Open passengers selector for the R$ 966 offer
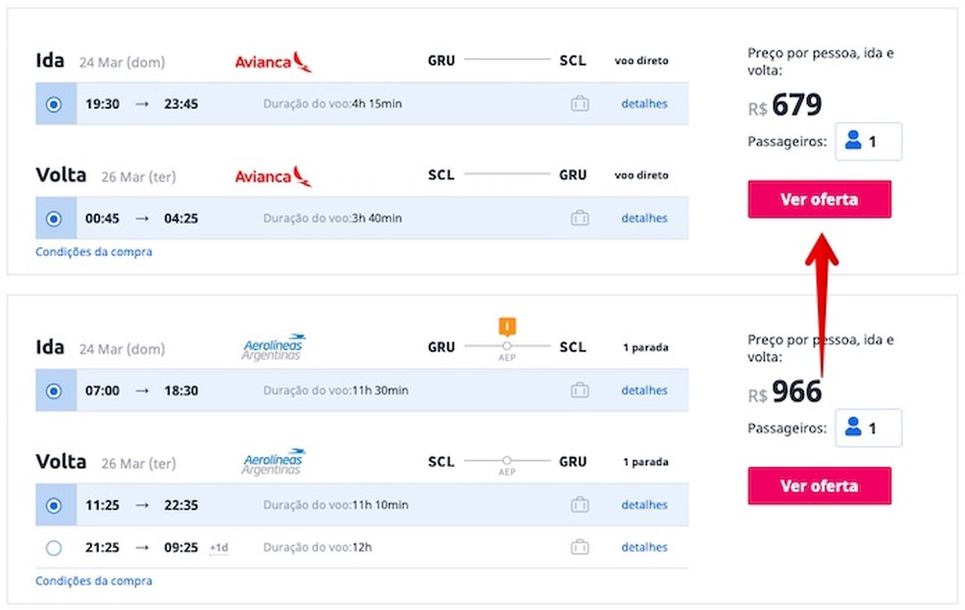The image size is (965, 610). (x=868, y=428)
